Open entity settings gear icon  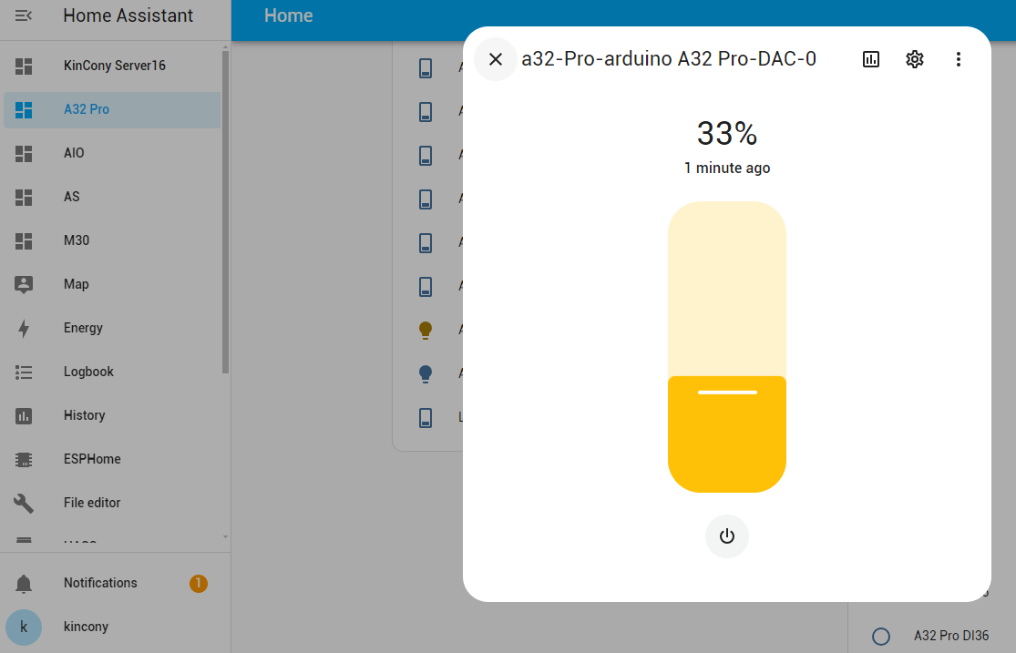tap(914, 59)
